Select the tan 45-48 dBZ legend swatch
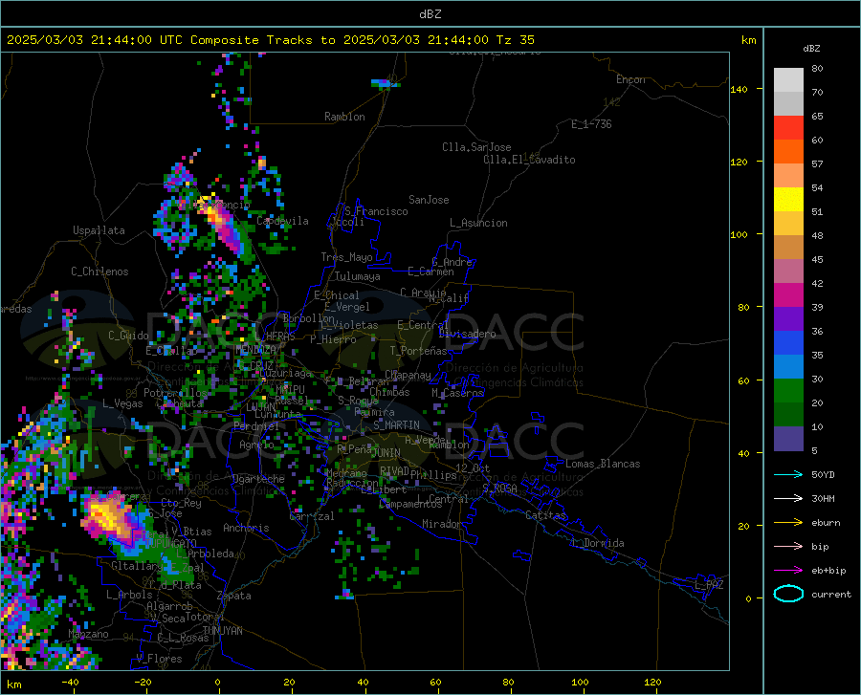This screenshot has width=861, height=695. [788, 248]
